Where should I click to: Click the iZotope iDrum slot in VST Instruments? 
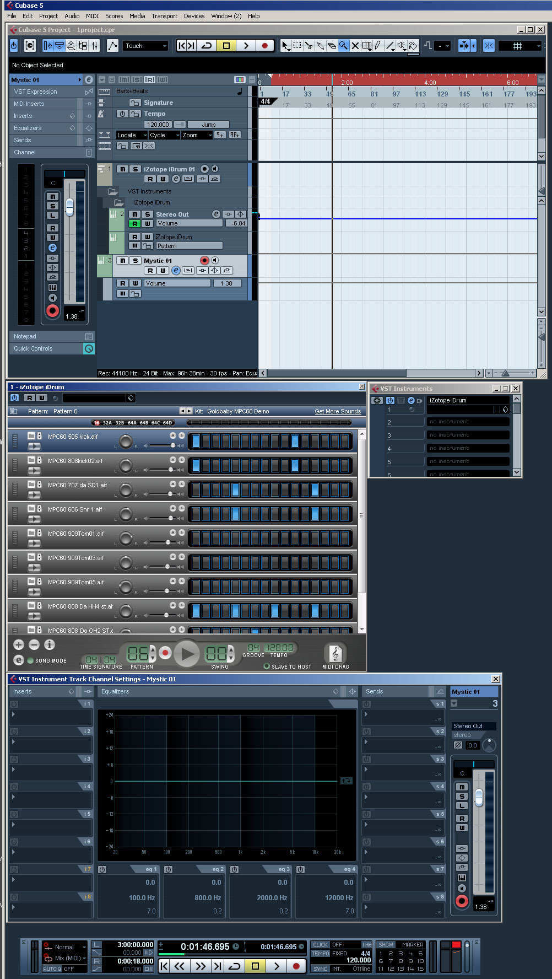click(x=468, y=400)
